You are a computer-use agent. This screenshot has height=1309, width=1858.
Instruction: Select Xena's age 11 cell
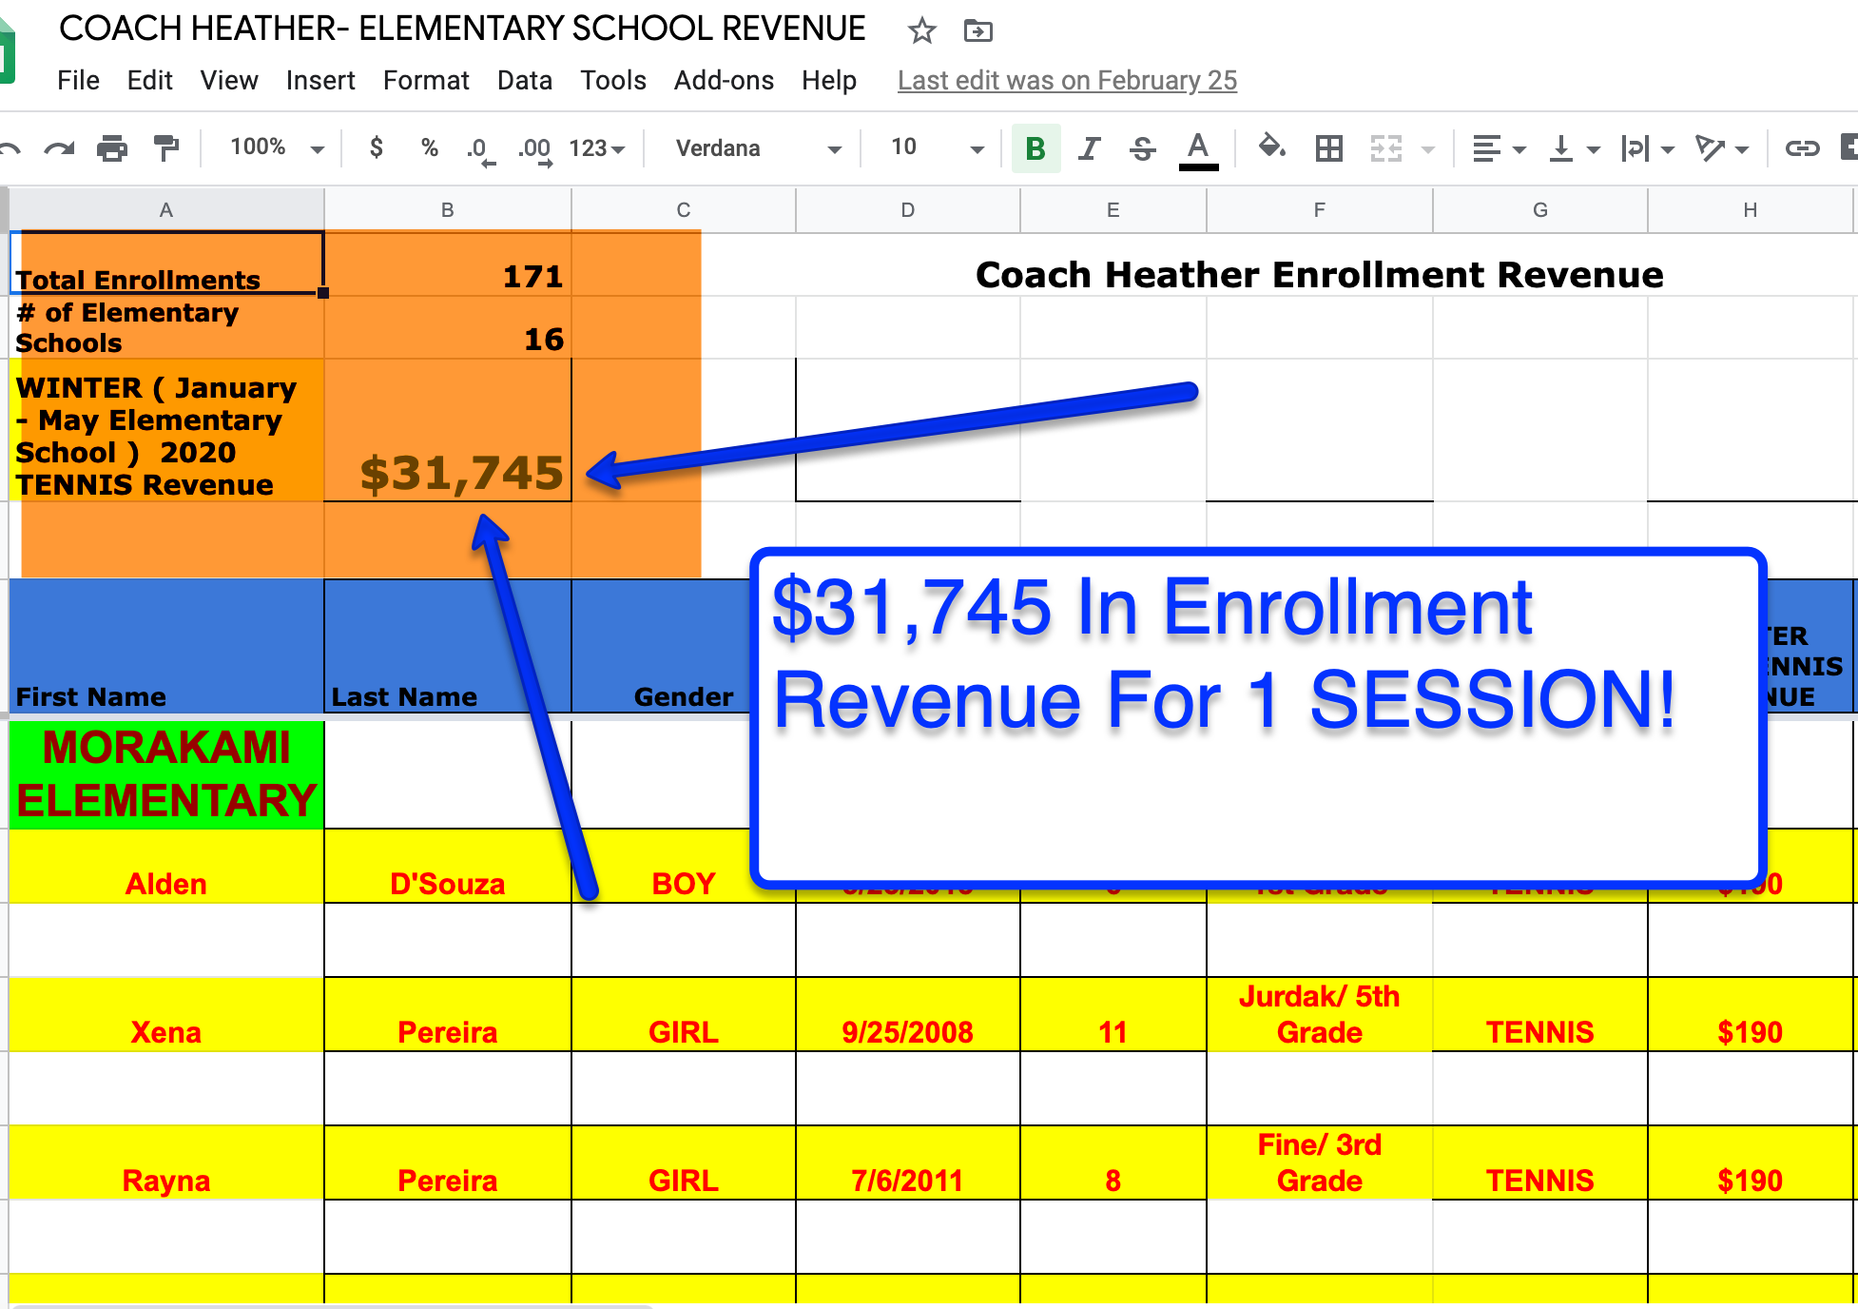[1113, 1014]
